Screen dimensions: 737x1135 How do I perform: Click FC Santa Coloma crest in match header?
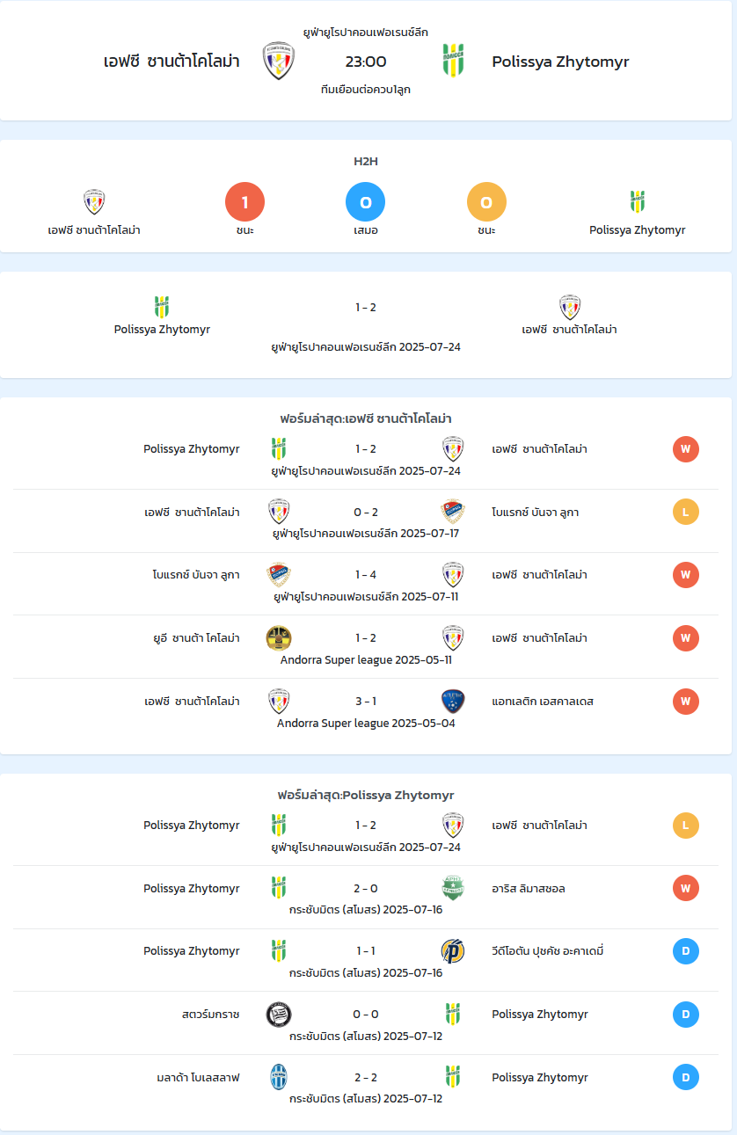pyautogui.click(x=279, y=61)
